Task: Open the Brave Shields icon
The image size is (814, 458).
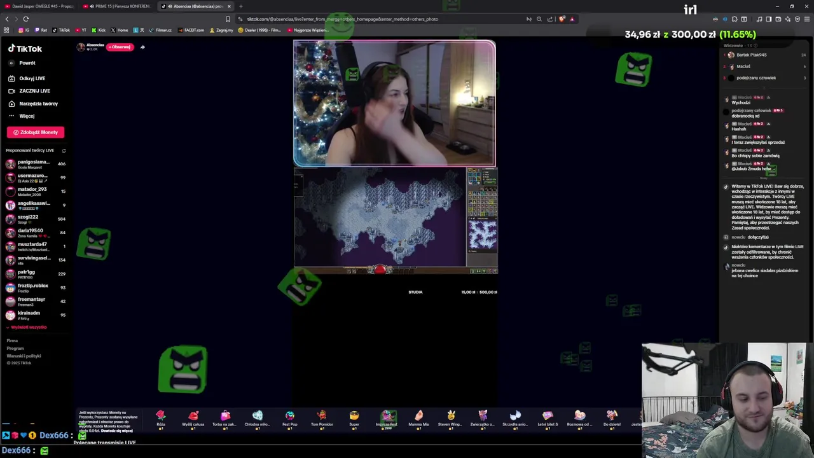Action: tap(562, 19)
